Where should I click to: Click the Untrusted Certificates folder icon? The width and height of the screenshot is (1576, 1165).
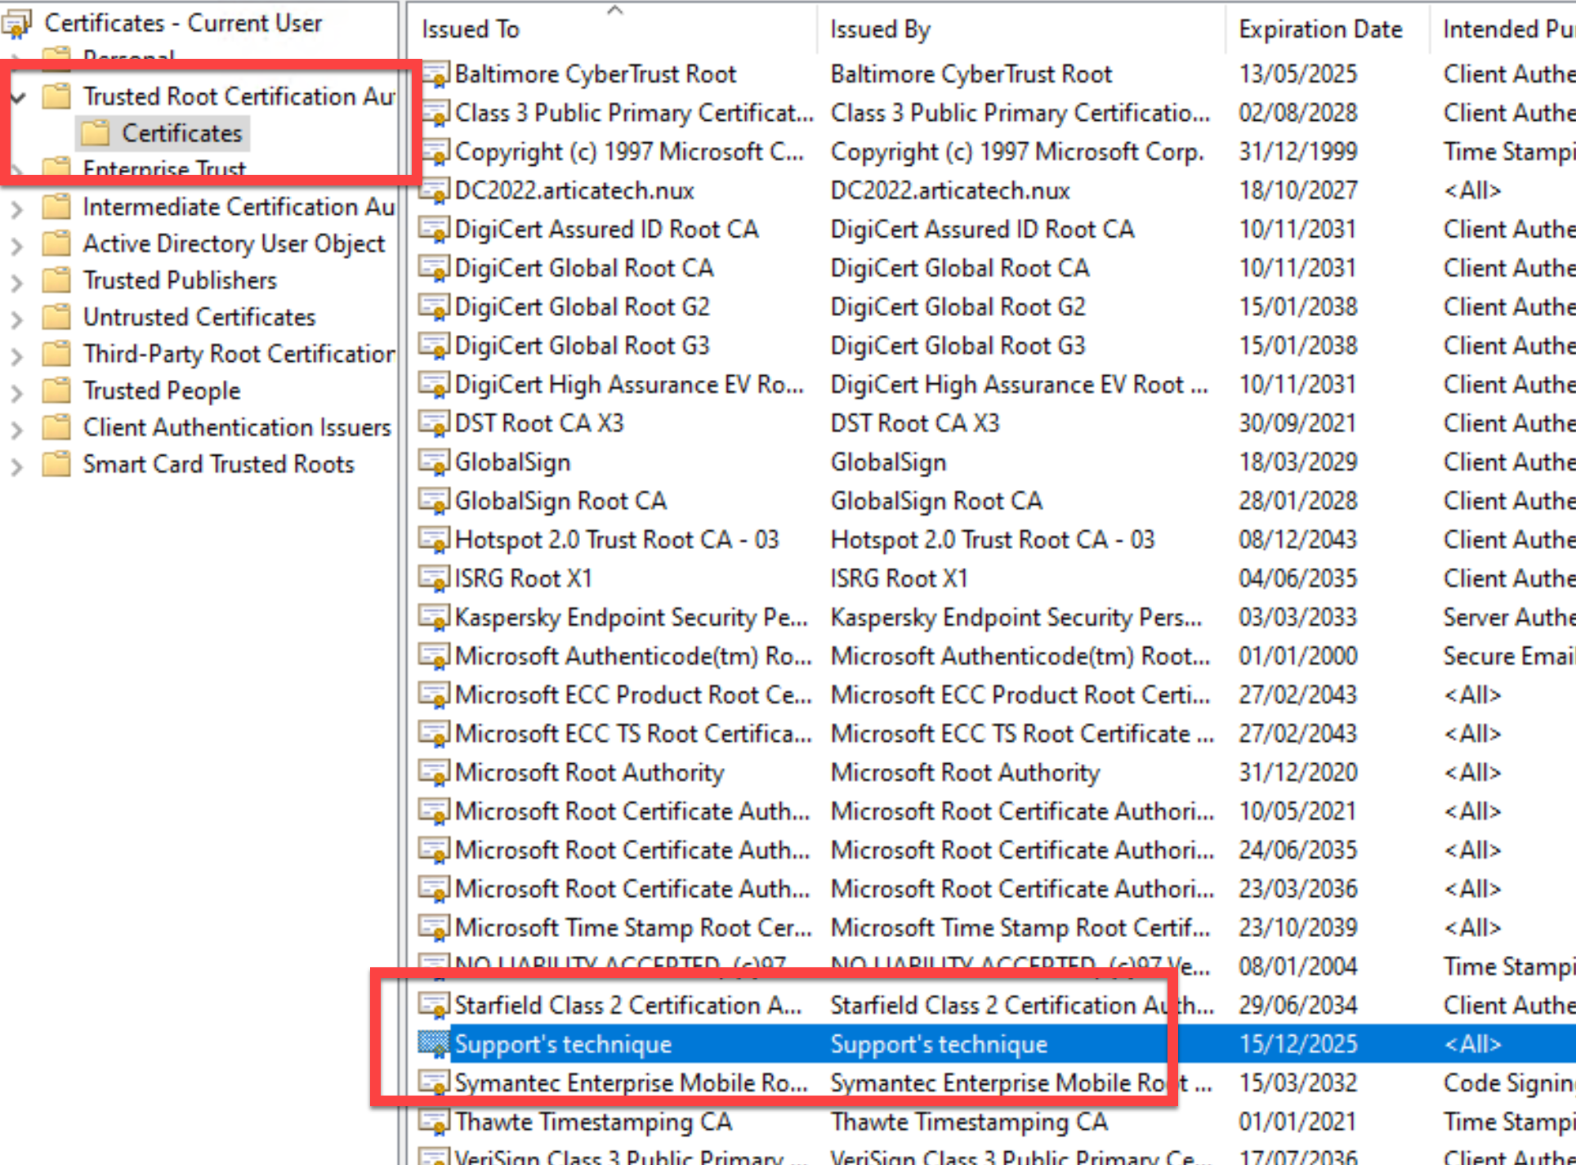[x=56, y=317]
